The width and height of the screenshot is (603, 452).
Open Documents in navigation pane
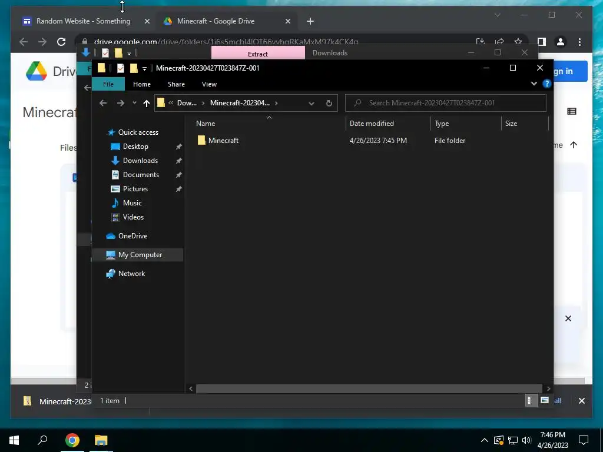tap(141, 174)
